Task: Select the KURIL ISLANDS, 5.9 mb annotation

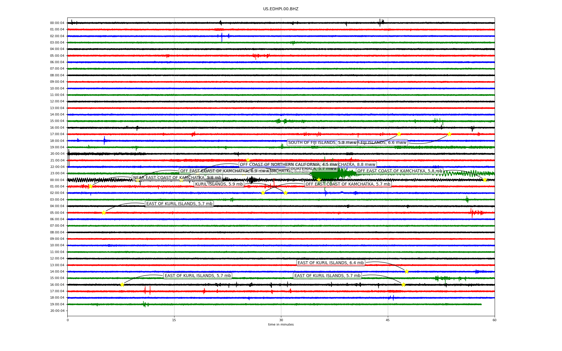Action: coord(219,184)
